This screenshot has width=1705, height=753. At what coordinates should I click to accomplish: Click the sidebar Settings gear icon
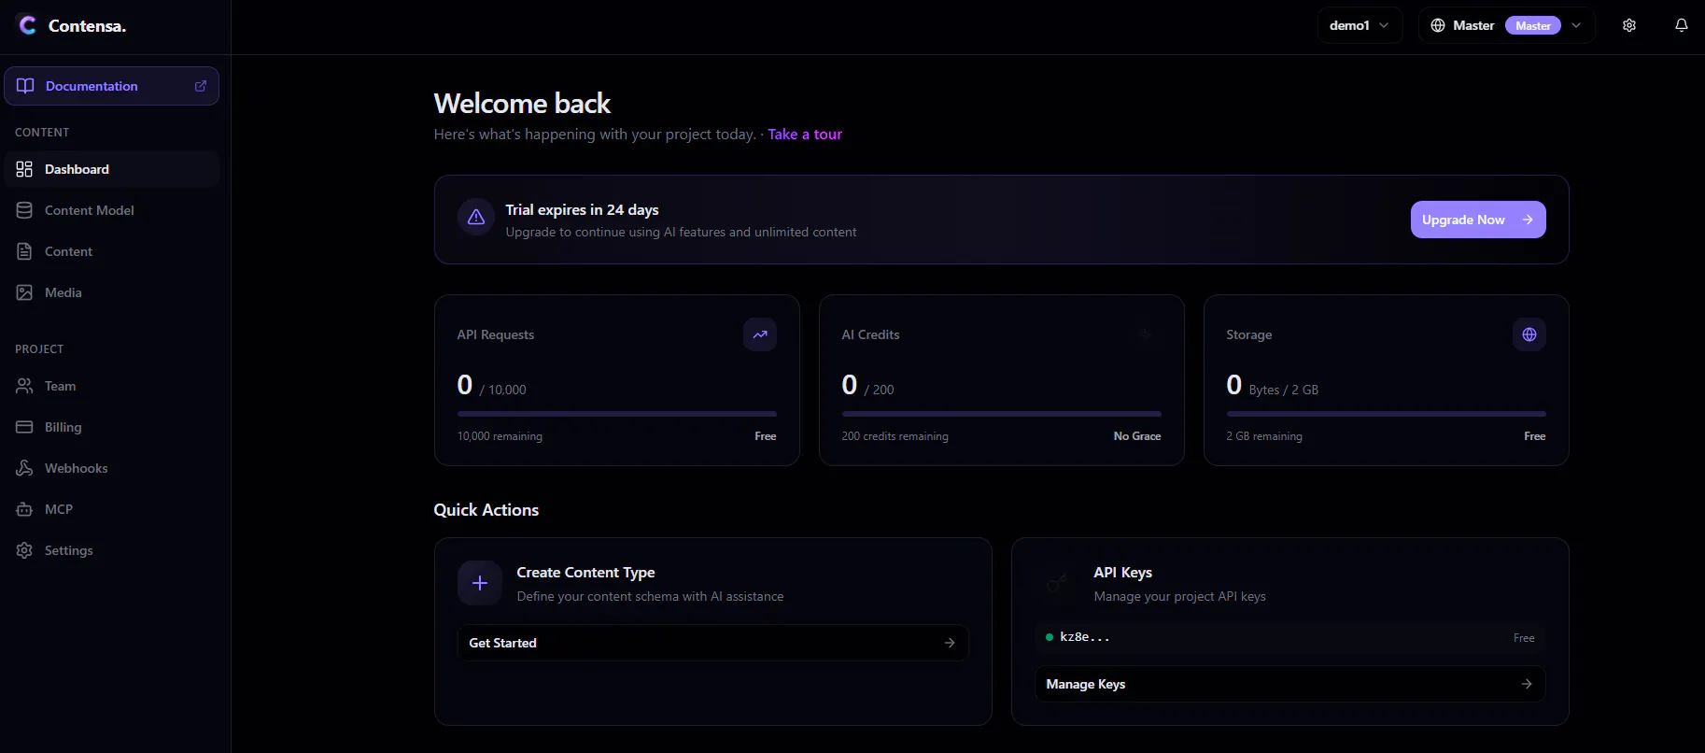[24, 550]
